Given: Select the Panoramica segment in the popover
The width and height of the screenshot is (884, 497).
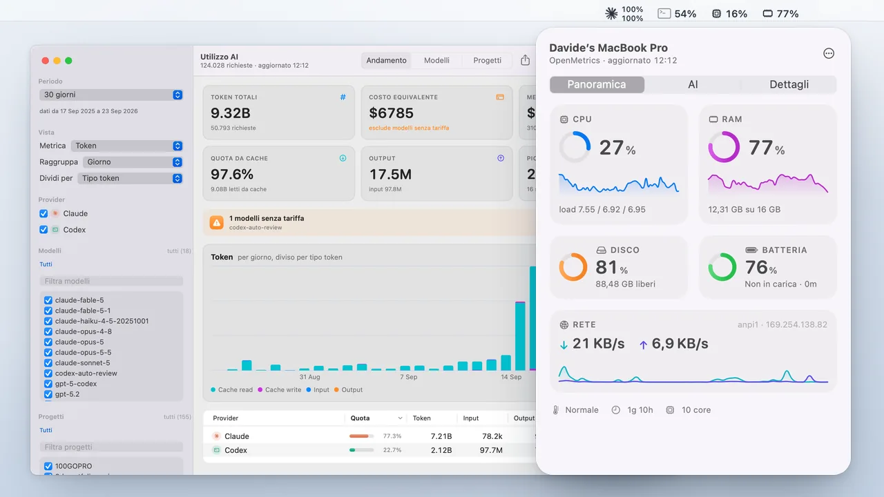Looking at the screenshot, I should click(x=597, y=84).
